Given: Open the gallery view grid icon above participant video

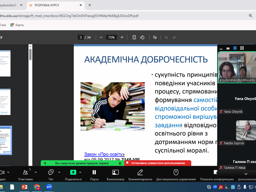Looking at the screenshot, I should (242, 48).
